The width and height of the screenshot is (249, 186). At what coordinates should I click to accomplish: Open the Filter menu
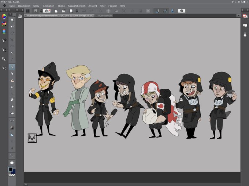click(x=103, y=6)
